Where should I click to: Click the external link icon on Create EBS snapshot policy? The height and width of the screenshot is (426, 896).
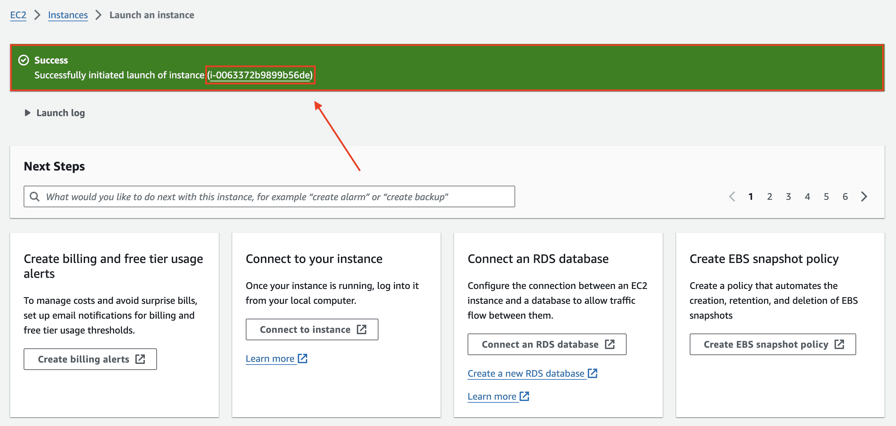(839, 344)
